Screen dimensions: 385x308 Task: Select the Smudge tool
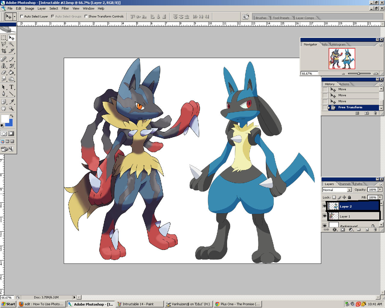pos(4,79)
